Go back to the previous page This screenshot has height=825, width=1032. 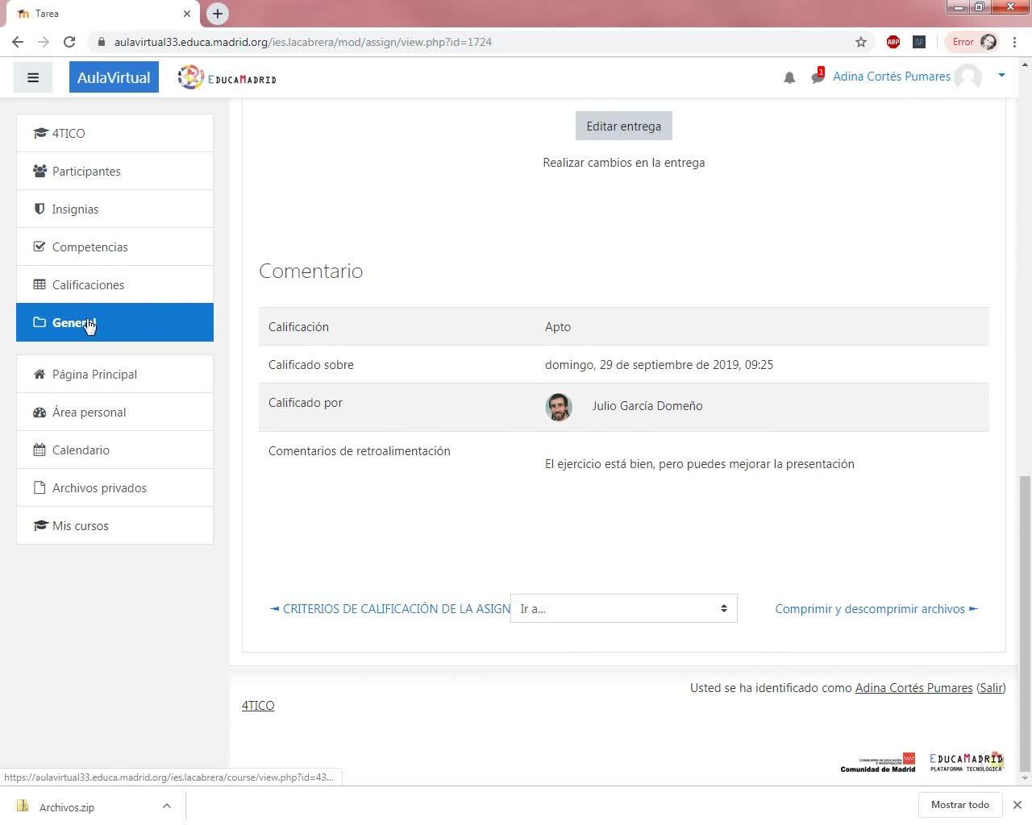(x=18, y=42)
